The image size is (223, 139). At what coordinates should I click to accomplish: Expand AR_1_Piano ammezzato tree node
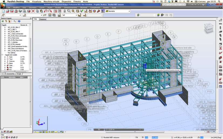[x=5, y=34]
